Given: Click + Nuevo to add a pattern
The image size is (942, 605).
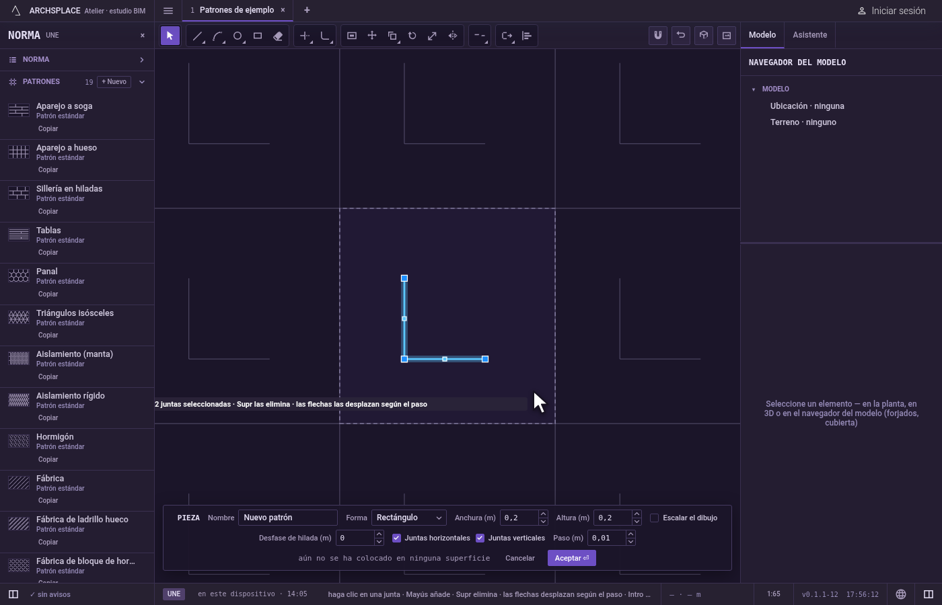Looking at the screenshot, I should point(114,82).
